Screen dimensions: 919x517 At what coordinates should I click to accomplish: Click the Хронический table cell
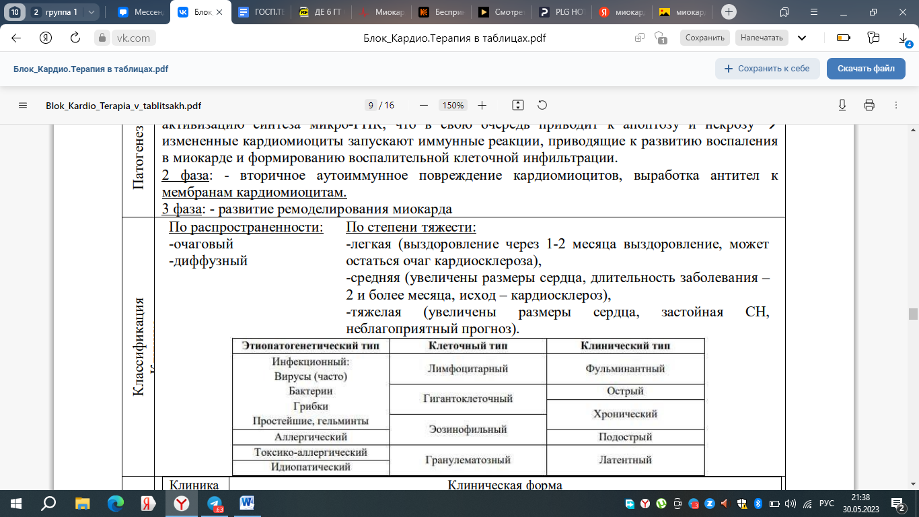pyautogui.click(x=625, y=414)
